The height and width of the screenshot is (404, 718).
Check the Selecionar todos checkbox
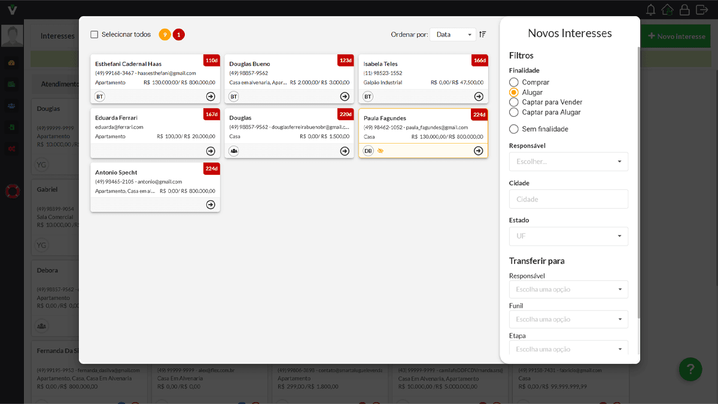[94, 34]
